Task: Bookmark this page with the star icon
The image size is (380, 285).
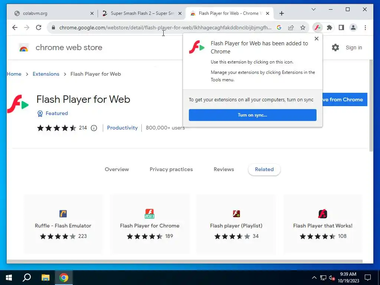Action: pos(303,27)
